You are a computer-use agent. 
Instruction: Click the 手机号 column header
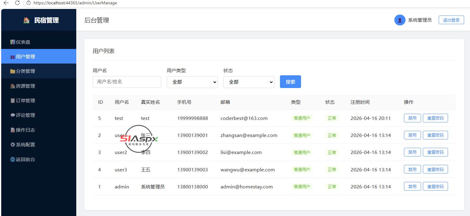tap(184, 102)
